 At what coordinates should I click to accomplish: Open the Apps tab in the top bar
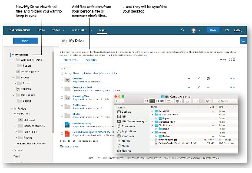tap(102, 30)
